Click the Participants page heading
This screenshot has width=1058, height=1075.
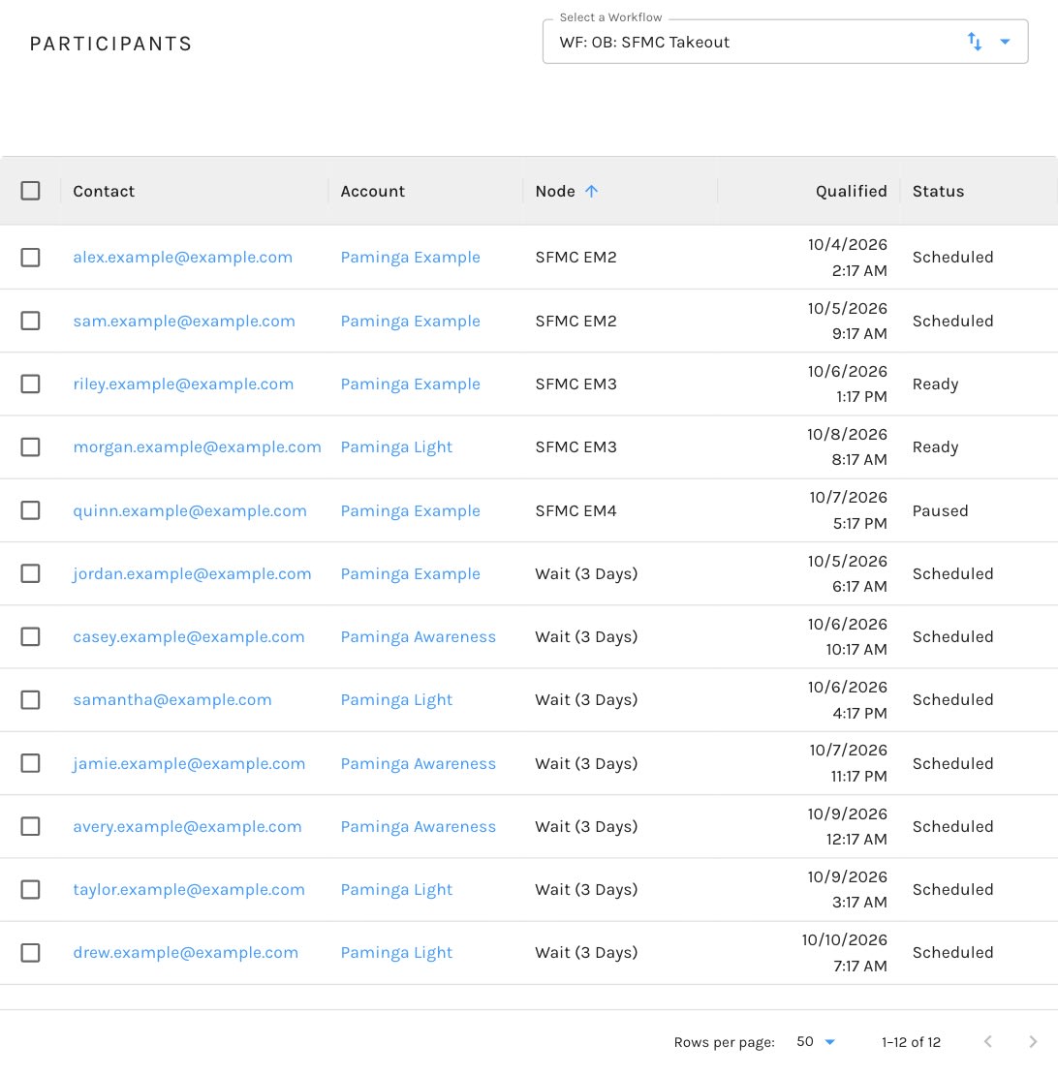click(110, 44)
